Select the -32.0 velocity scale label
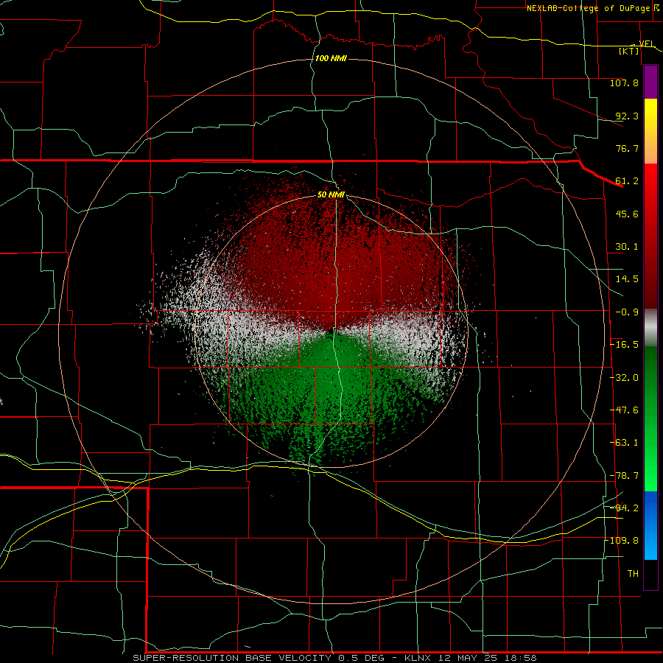This screenshot has height=663, width=663. click(x=624, y=378)
